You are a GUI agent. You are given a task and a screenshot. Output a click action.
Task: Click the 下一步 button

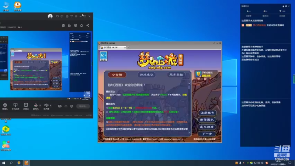coord(207,134)
